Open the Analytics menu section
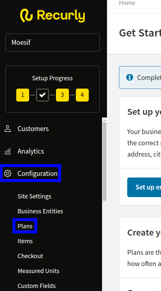161x291 pixels. (30, 151)
